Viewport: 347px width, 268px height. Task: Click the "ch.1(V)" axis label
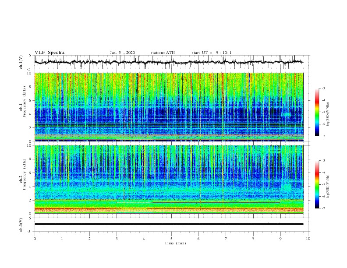click(x=21, y=62)
